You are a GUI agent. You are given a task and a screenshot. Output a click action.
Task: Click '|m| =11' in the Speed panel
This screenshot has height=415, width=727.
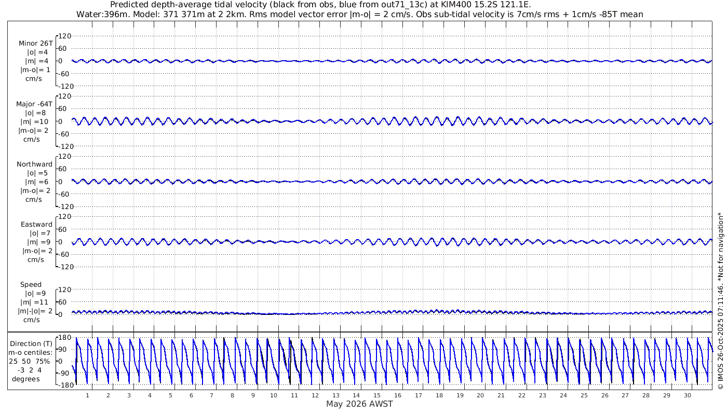point(35,302)
